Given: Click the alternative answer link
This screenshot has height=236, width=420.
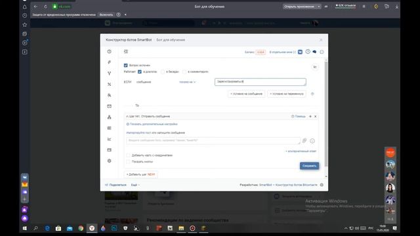Looking at the screenshot, I should (x=301, y=151).
